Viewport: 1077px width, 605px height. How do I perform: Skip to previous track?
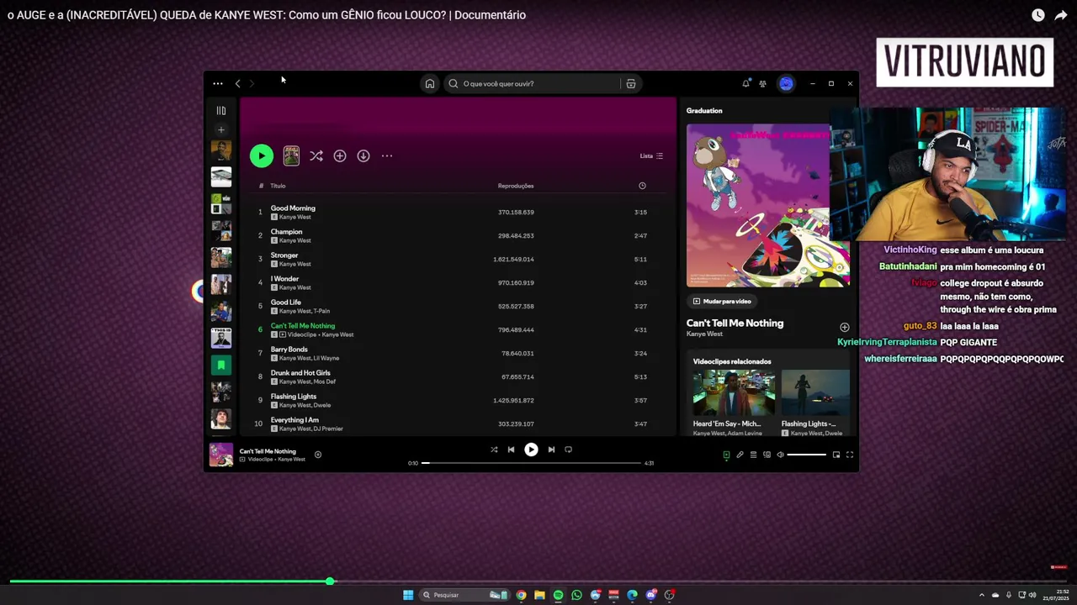(511, 450)
